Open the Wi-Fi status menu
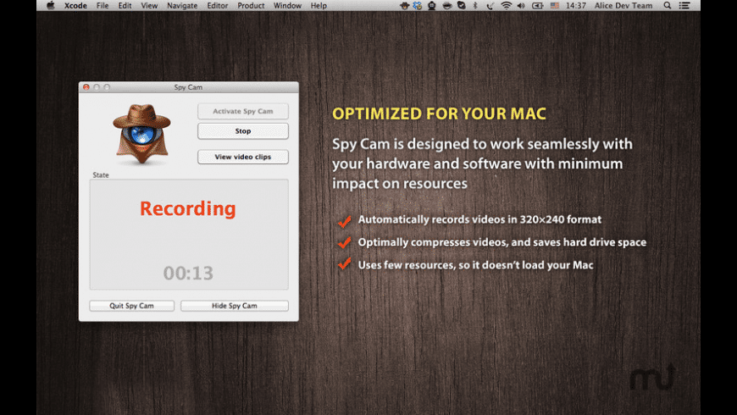 point(506,6)
